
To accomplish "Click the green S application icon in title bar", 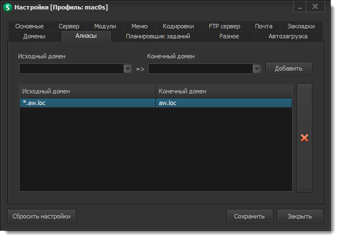I will [x=8, y=8].
